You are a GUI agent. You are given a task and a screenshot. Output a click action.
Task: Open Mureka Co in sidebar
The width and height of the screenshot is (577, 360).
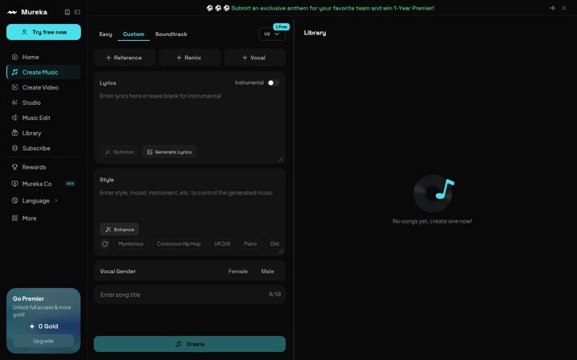pyautogui.click(x=43, y=184)
